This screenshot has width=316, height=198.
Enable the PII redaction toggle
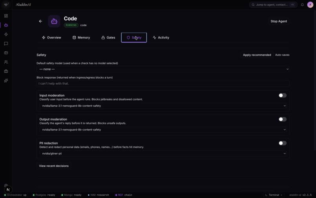[x=283, y=143]
